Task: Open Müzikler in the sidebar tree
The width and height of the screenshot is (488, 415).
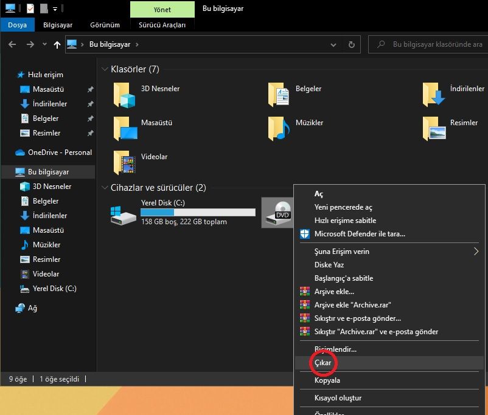Action: coord(46,245)
